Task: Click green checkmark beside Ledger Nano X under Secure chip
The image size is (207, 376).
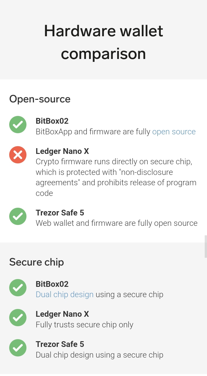Action: click(x=18, y=318)
